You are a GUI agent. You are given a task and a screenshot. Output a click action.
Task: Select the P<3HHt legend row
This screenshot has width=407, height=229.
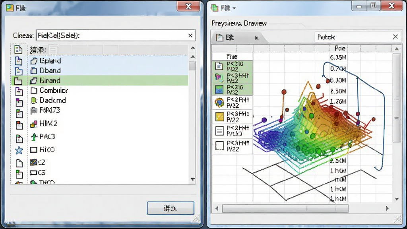point(233,78)
